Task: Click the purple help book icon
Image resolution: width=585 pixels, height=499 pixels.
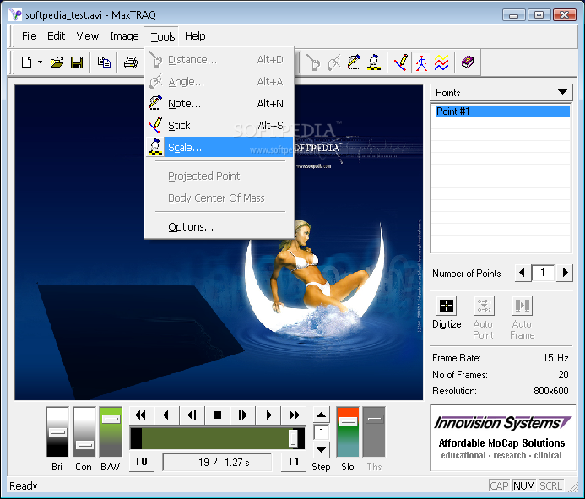Action: pyautogui.click(x=468, y=62)
